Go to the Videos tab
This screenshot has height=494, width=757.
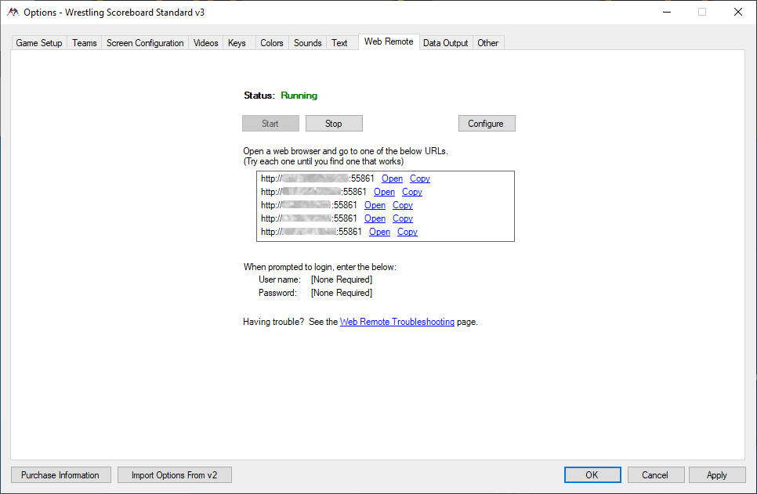(x=206, y=43)
